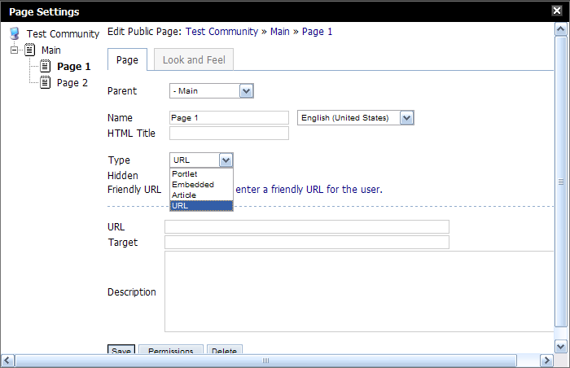This screenshot has width=570, height=368.
Task: Click into the HTML Title field
Action: click(x=229, y=133)
